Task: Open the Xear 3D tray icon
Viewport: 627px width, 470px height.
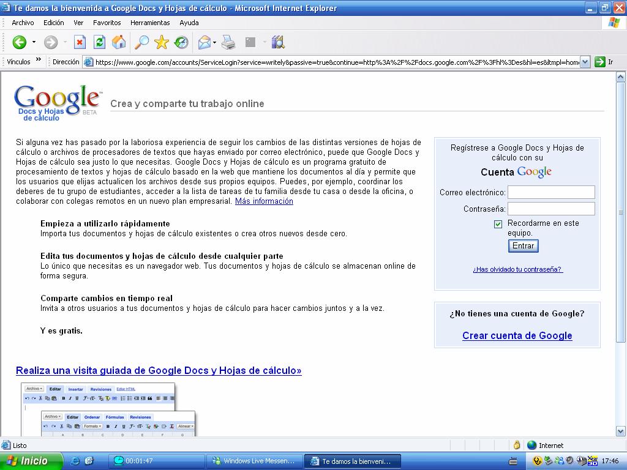Action: coord(592,461)
